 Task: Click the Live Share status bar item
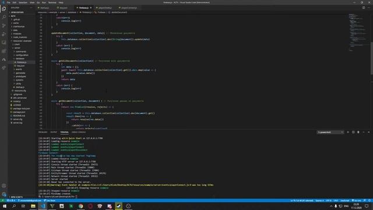(50, 201)
